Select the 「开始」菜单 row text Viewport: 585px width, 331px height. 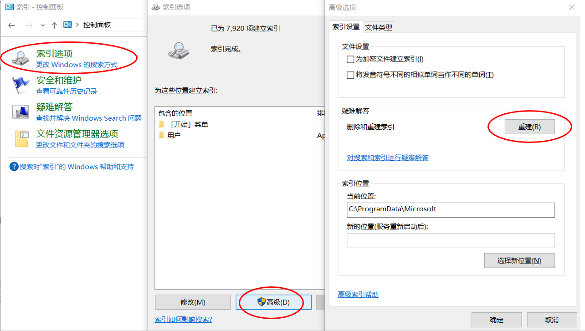[x=188, y=124]
